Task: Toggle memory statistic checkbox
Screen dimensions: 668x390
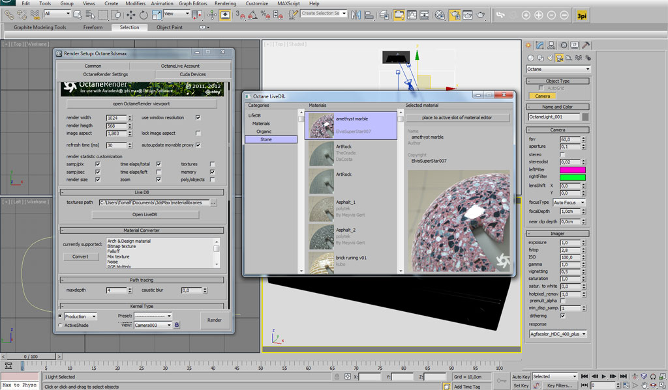Action: [x=212, y=172]
